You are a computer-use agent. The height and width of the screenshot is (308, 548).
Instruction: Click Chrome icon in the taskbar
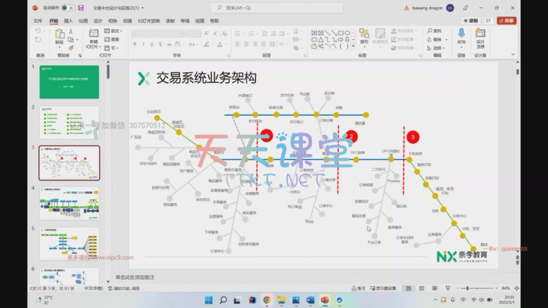tap(267, 300)
